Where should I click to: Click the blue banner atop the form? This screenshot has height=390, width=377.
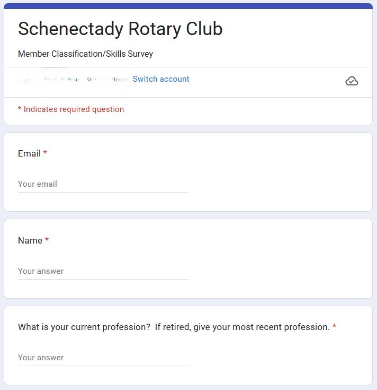click(x=188, y=6)
